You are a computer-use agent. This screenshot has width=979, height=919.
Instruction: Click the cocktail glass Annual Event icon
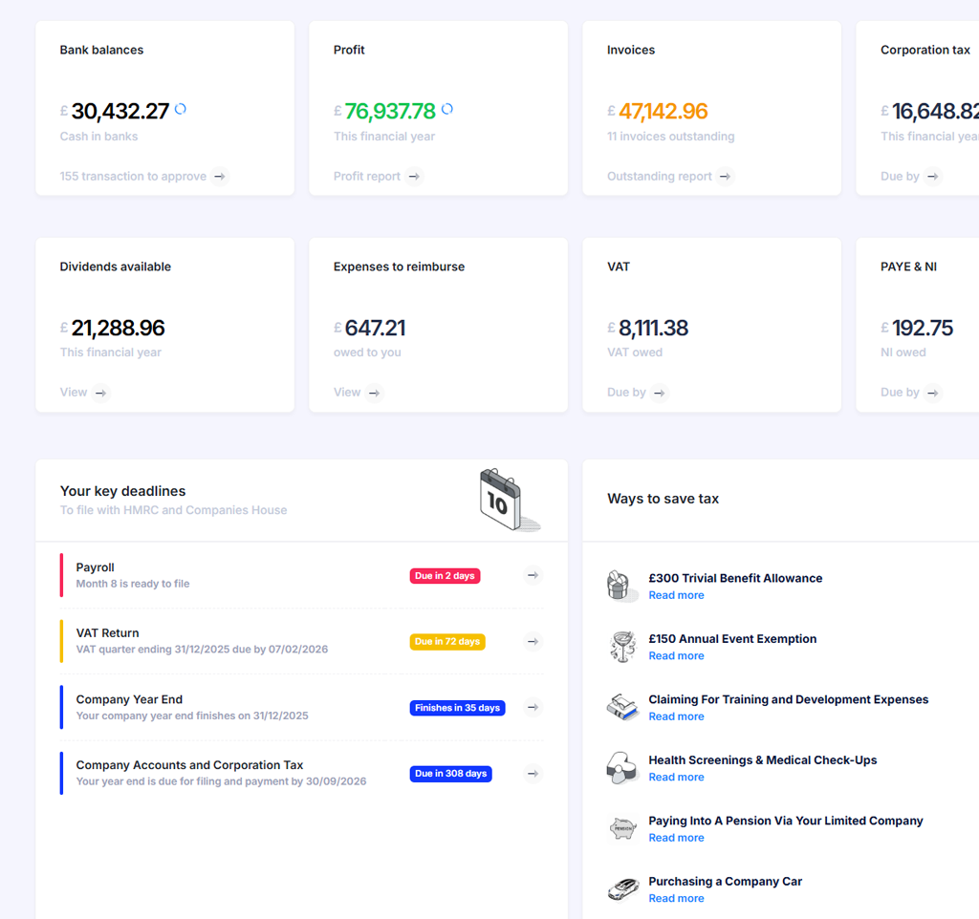pyautogui.click(x=622, y=647)
